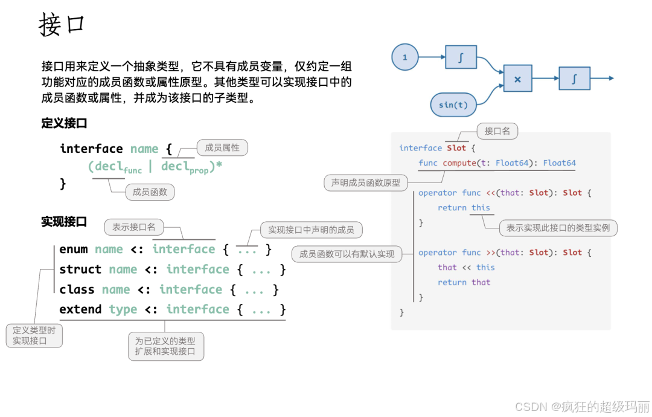The width and height of the screenshot is (652, 417).
Task: Click the heading 定义接口
Action: [64, 123]
